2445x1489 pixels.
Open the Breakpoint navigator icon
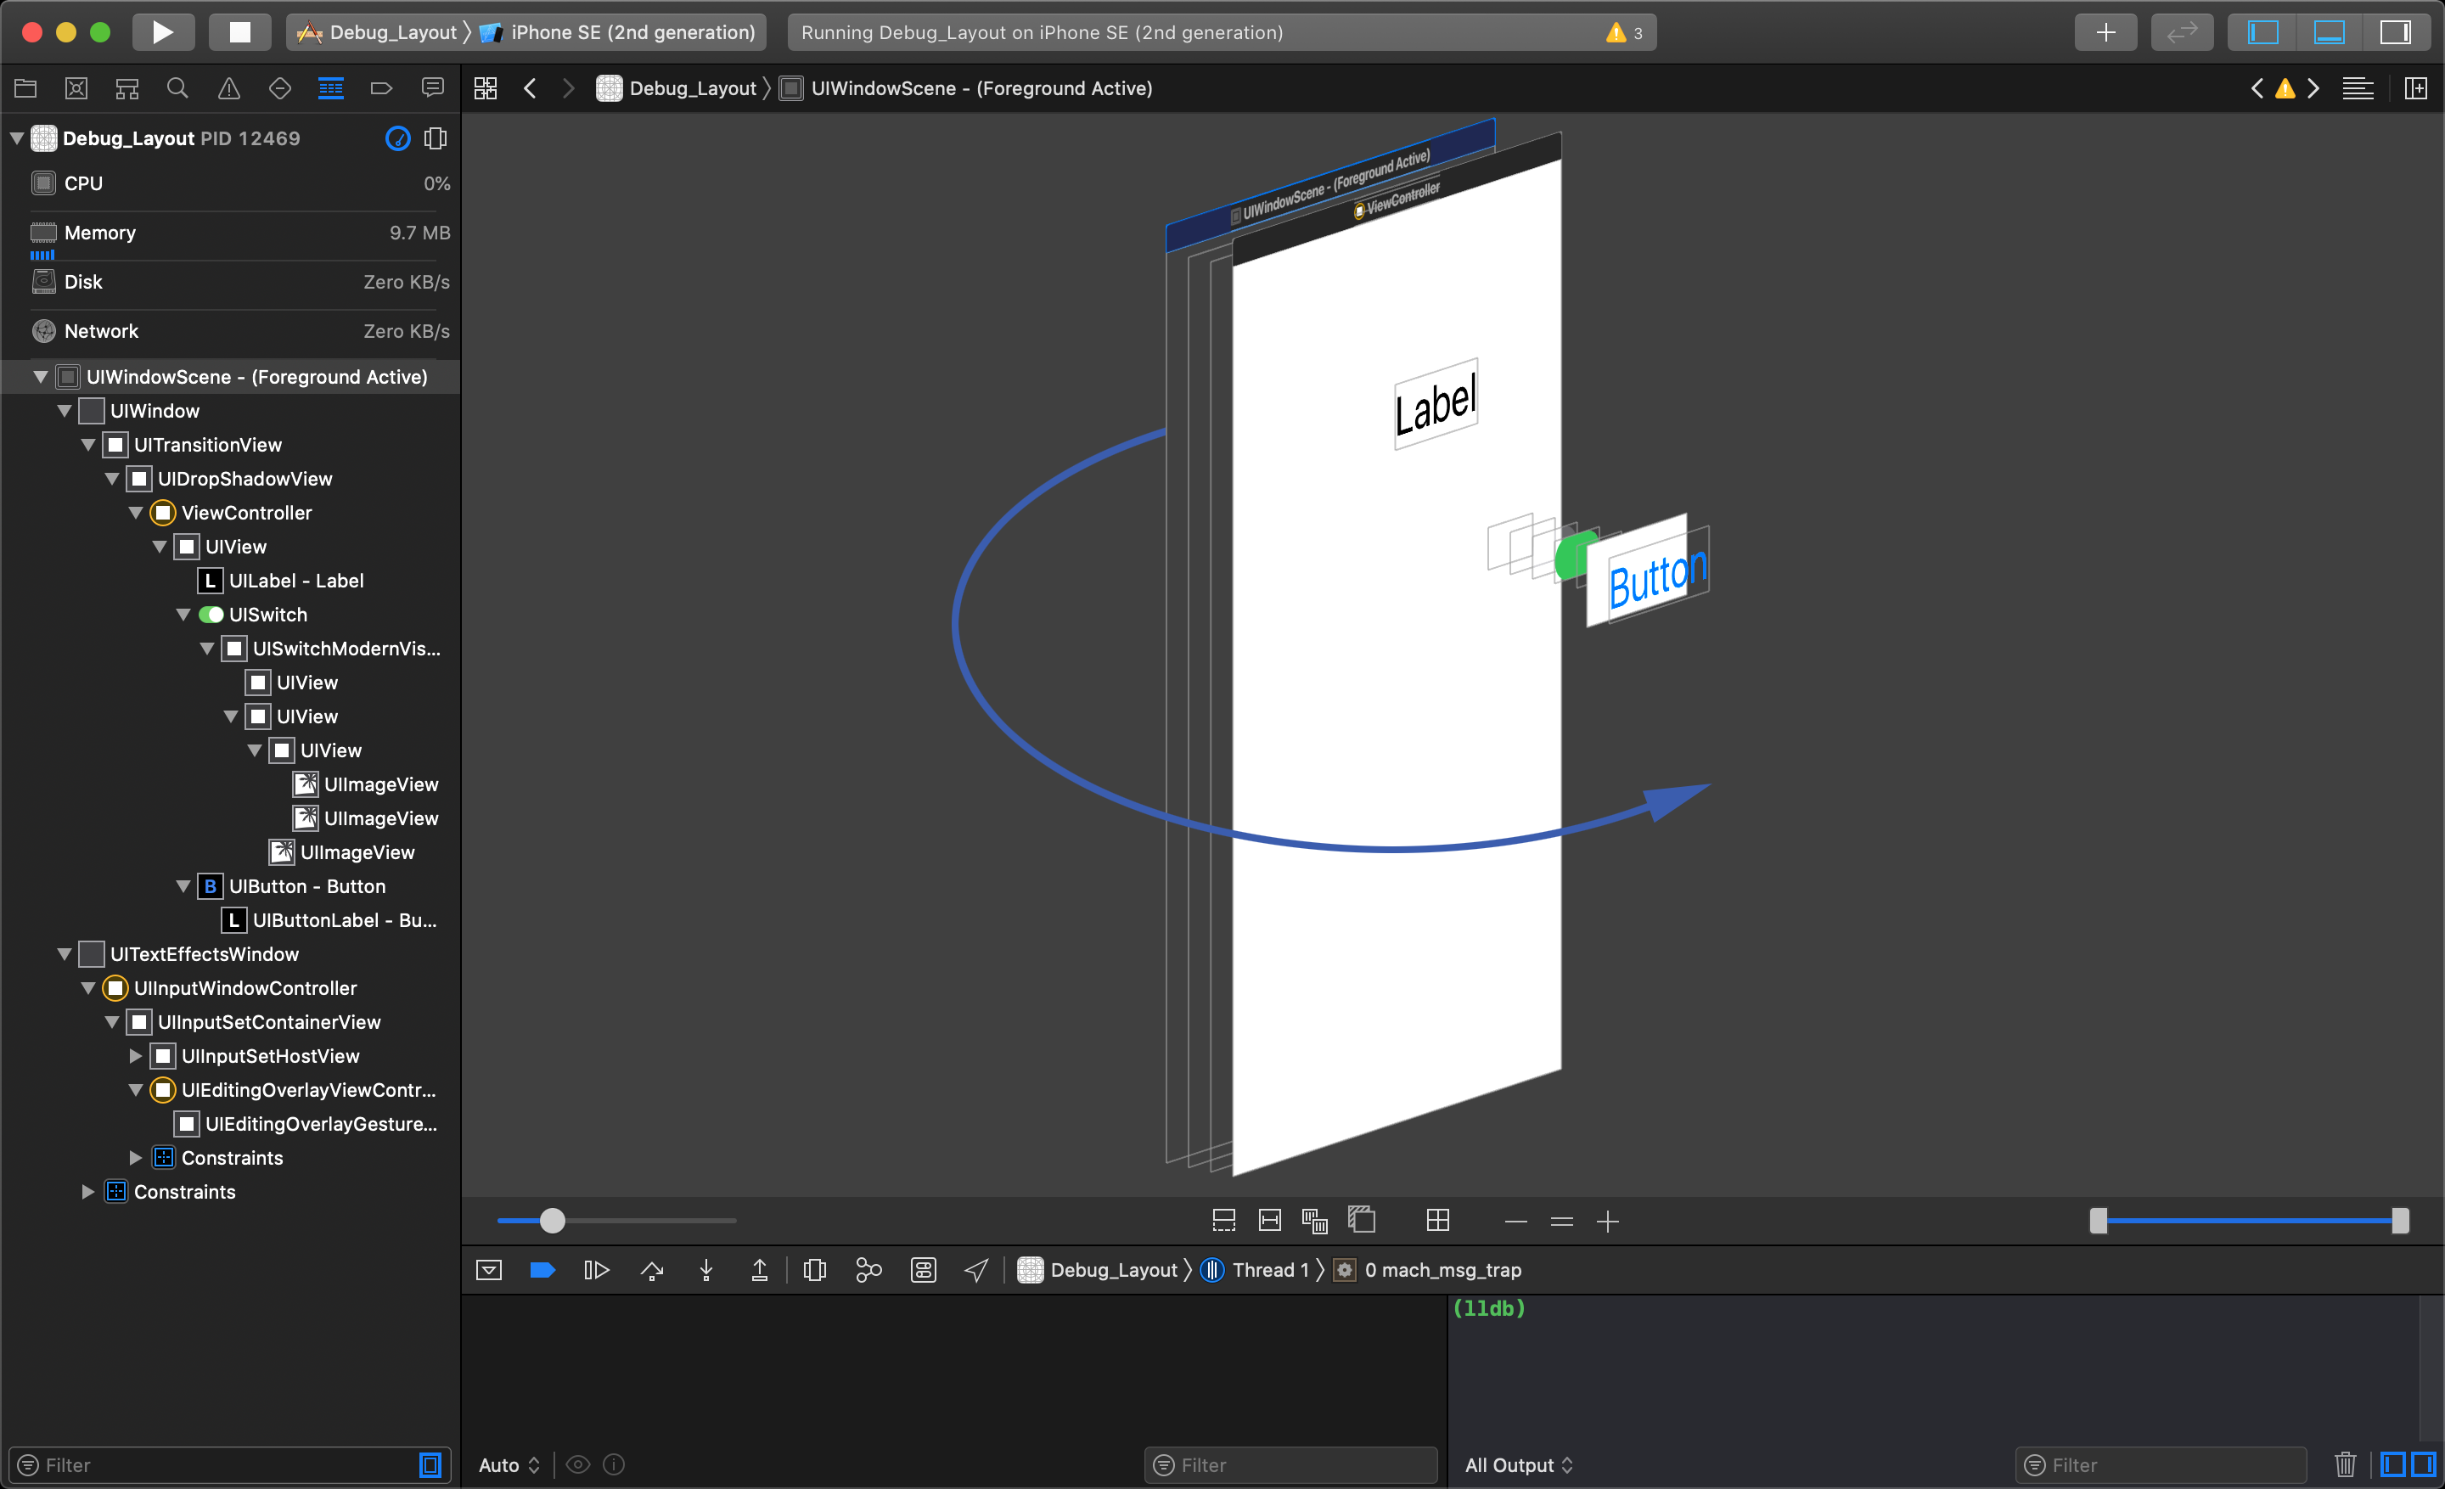coord(381,88)
